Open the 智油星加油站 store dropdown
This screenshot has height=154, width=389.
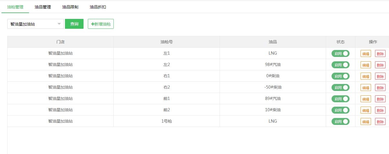click(35, 24)
